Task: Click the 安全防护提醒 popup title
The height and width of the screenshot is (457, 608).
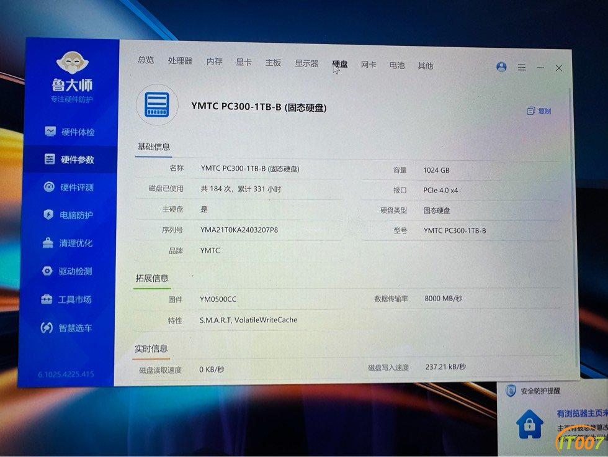Action: coord(540,391)
